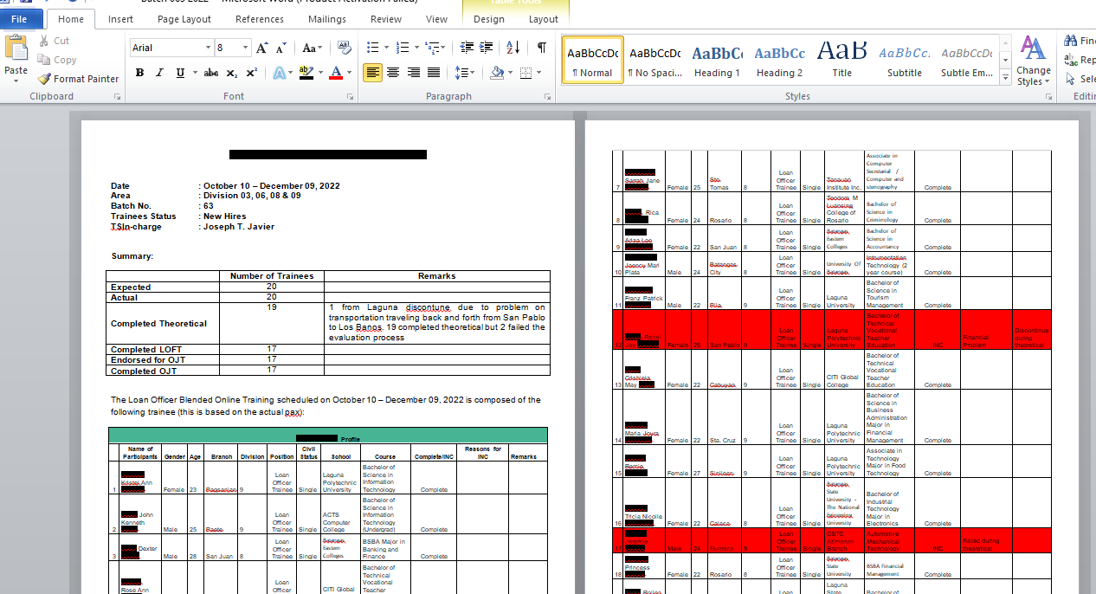Screen dimensions: 1096x594
Task: Click the Multilevel List icon
Action: click(x=431, y=48)
